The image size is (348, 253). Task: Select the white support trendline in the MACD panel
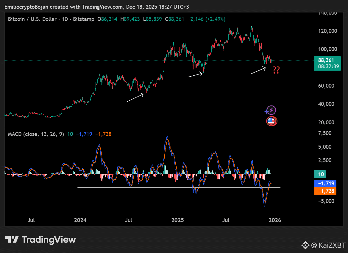click(x=179, y=188)
